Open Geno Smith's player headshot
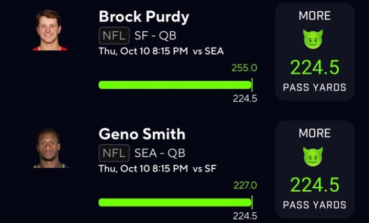The width and height of the screenshot is (369, 223). [x=50, y=148]
